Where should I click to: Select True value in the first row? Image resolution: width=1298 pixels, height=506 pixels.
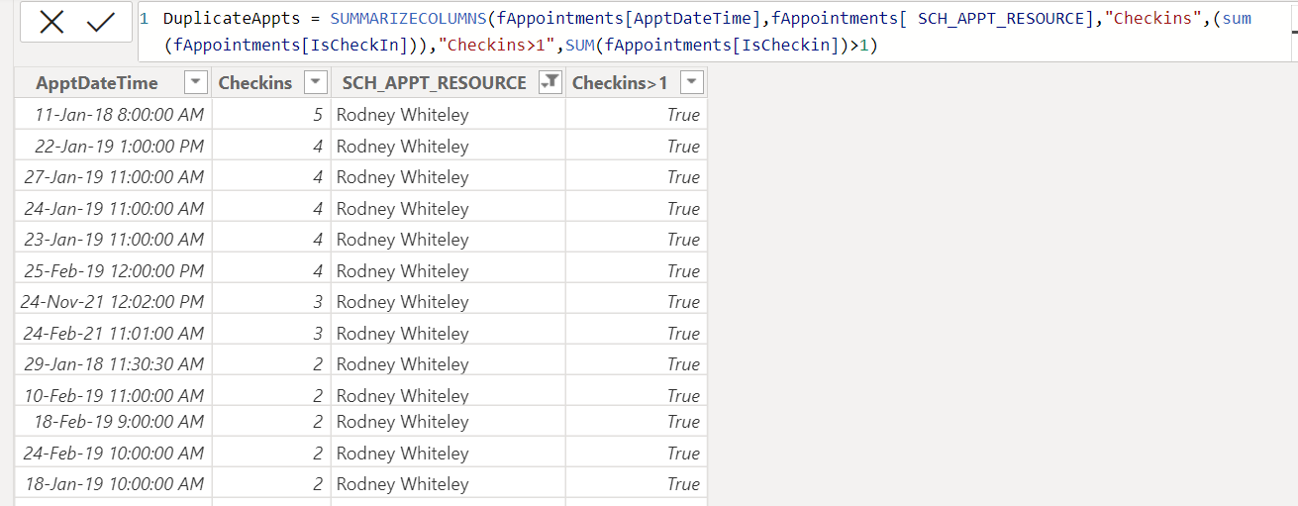[683, 115]
